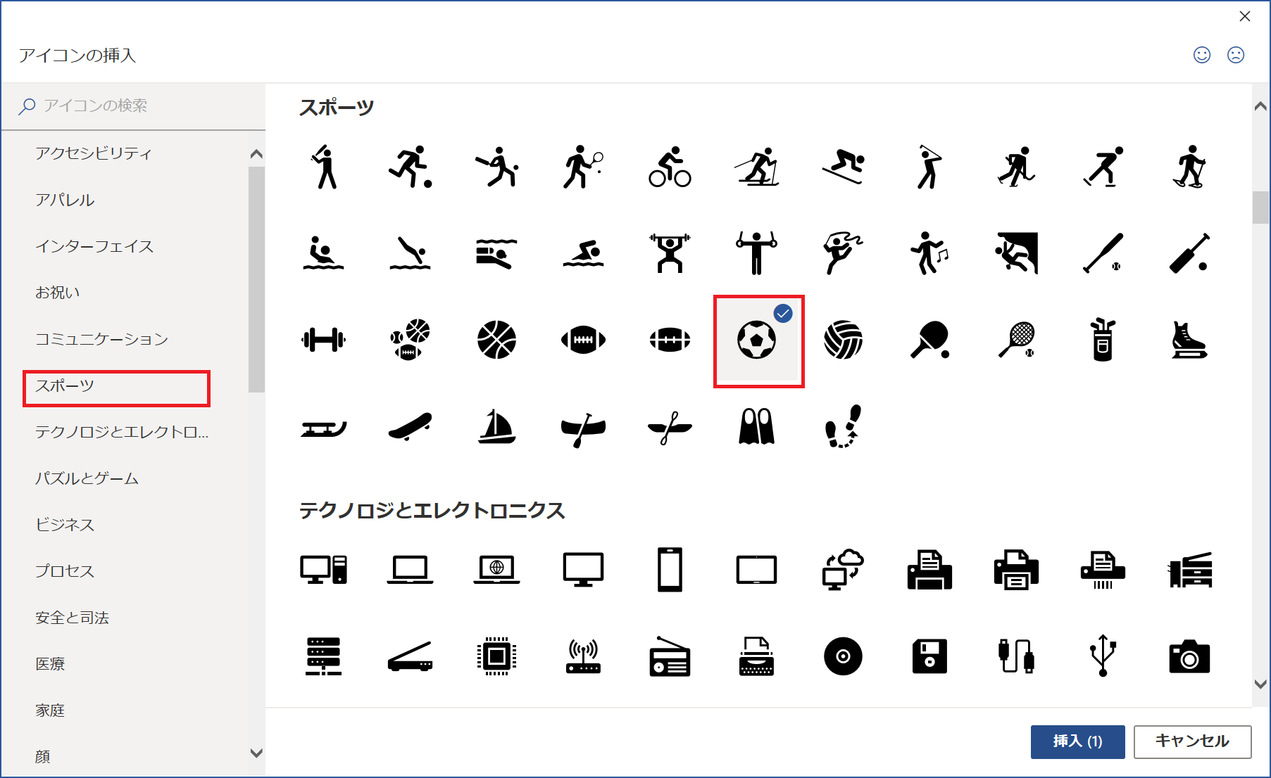
Task: Pick the sled icon
Action: click(323, 428)
